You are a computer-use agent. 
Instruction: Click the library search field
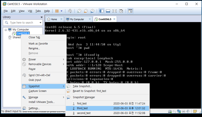[x=23, y=23]
